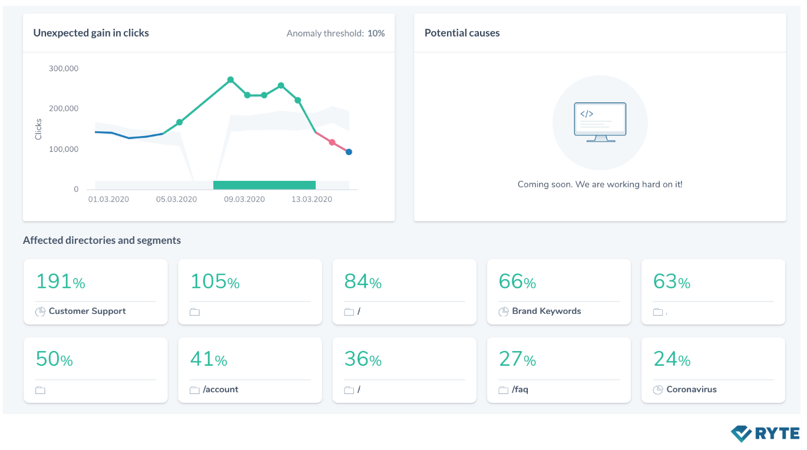Click the 13.03.2020 date axis label

pyautogui.click(x=312, y=199)
